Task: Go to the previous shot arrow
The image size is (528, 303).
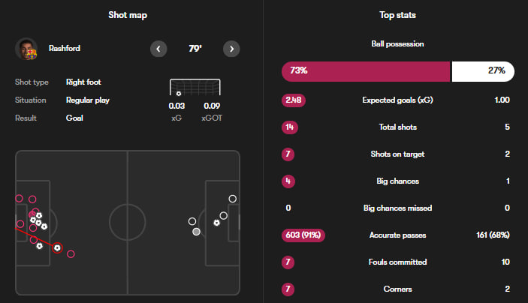Action: [x=158, y=49]
